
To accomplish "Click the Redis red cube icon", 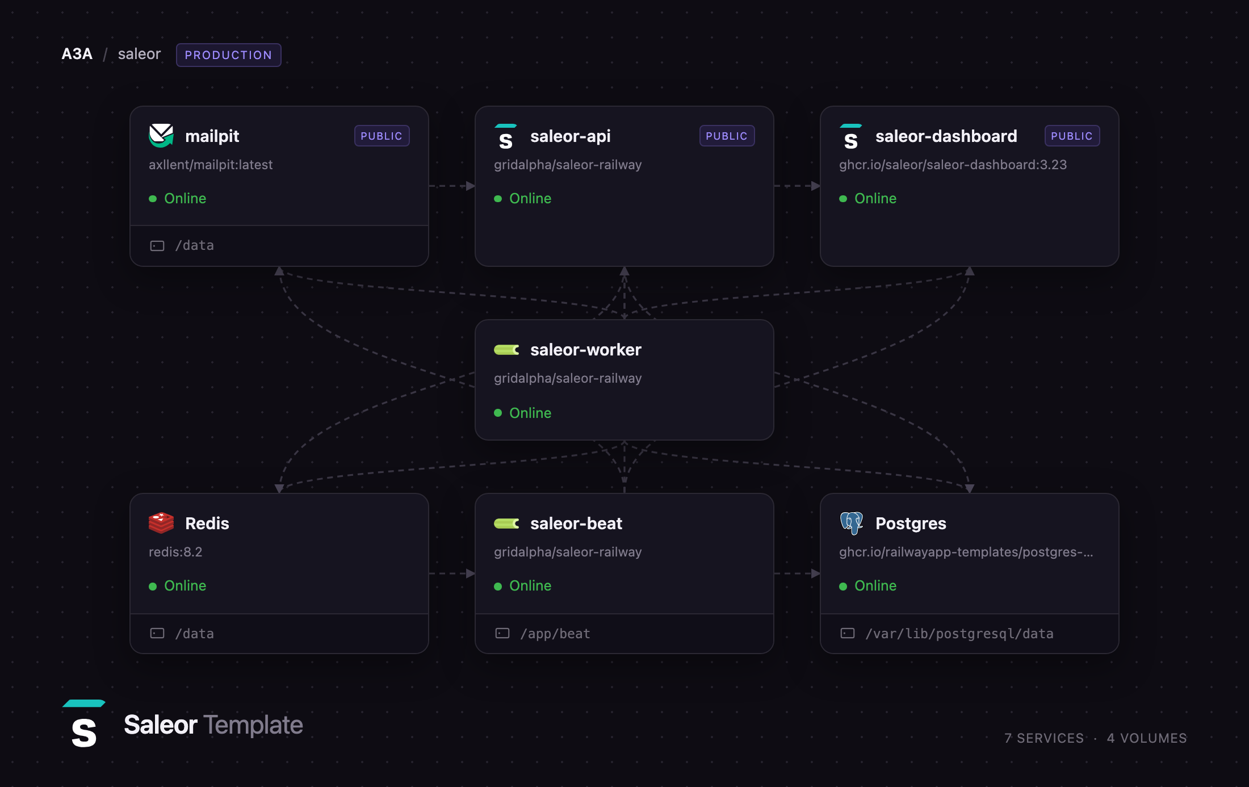I will point(161,523).
